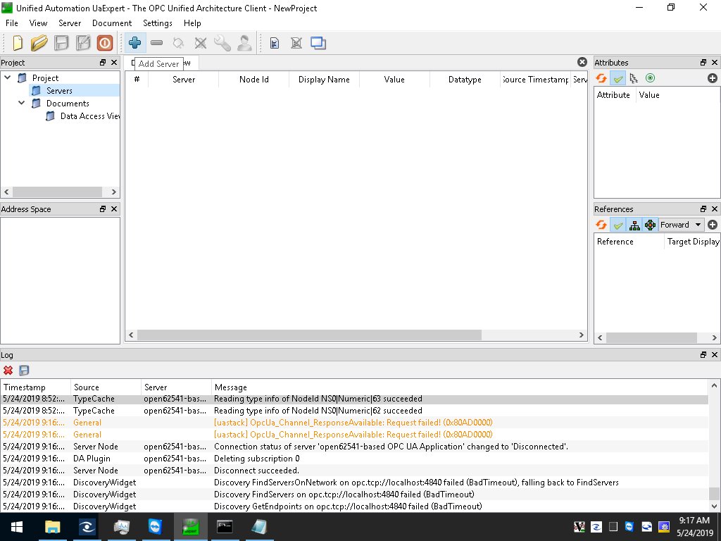Click the tree selection icon in Attributes
Viewport: 721px width, 541px height.
click(x=634, y=79)
